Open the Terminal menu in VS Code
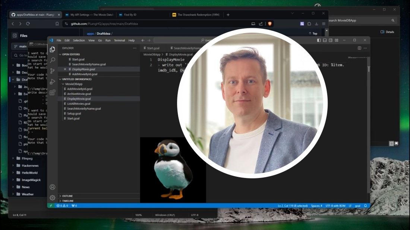Viewport: 410px width, 230px height. [119, 41]
